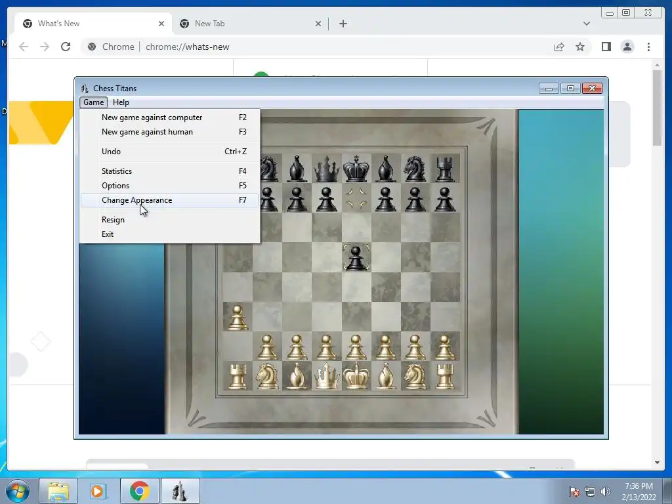672x504 pixels.
Task: Open Windows Start menu
Action: [18, 491]
